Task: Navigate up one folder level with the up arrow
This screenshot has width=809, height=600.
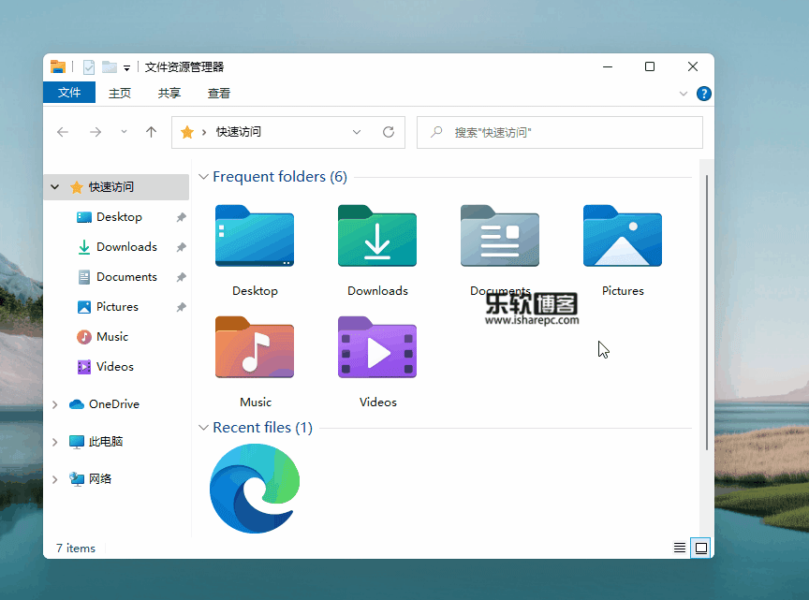Action: (x=151, y=132)
